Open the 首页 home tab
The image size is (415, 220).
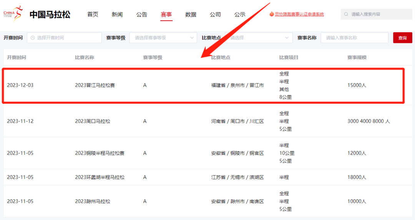pyautogui.click(x=93, y=15)
